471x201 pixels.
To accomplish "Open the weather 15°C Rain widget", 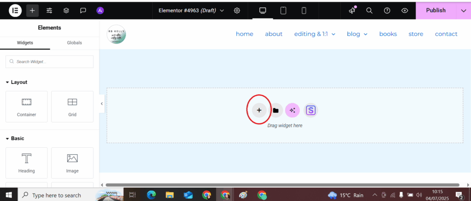I will (345, 195).
